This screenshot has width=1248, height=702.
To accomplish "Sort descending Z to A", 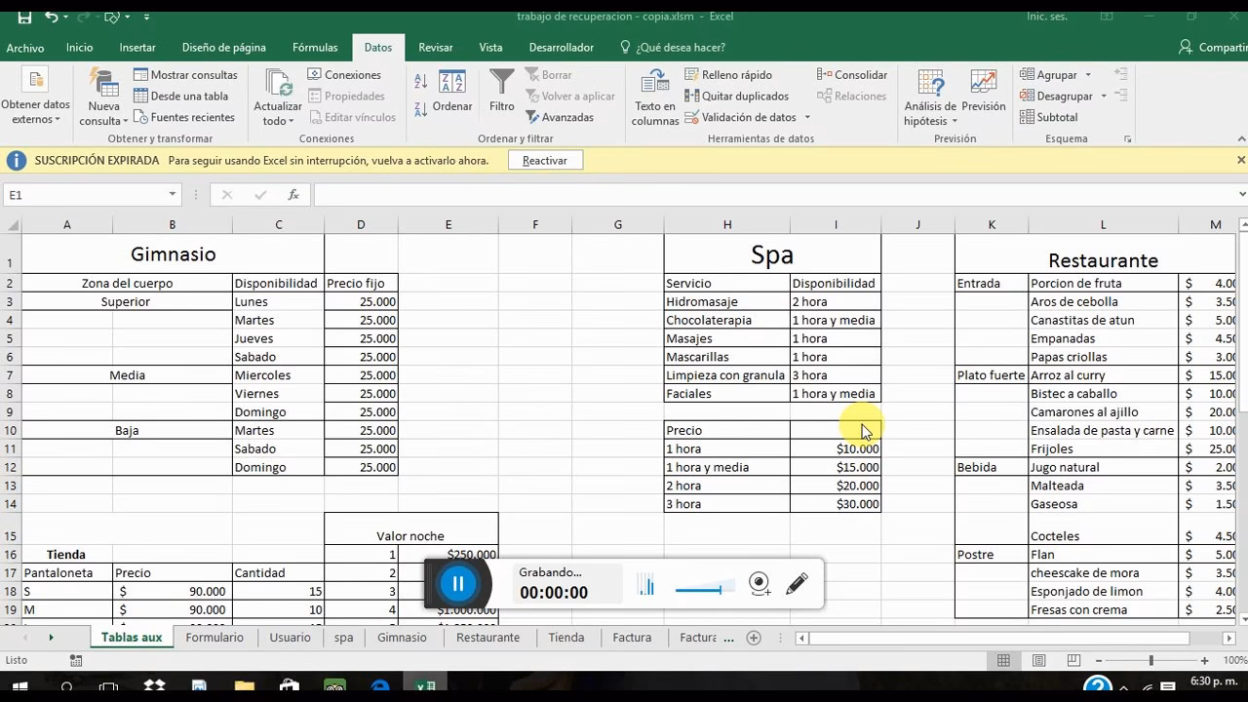I will [x=421, y=109].
